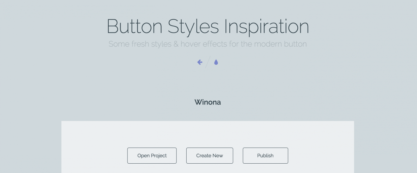417x173 pixels.
Task: Click the purple back arrow icon
Action: [200, 62]
